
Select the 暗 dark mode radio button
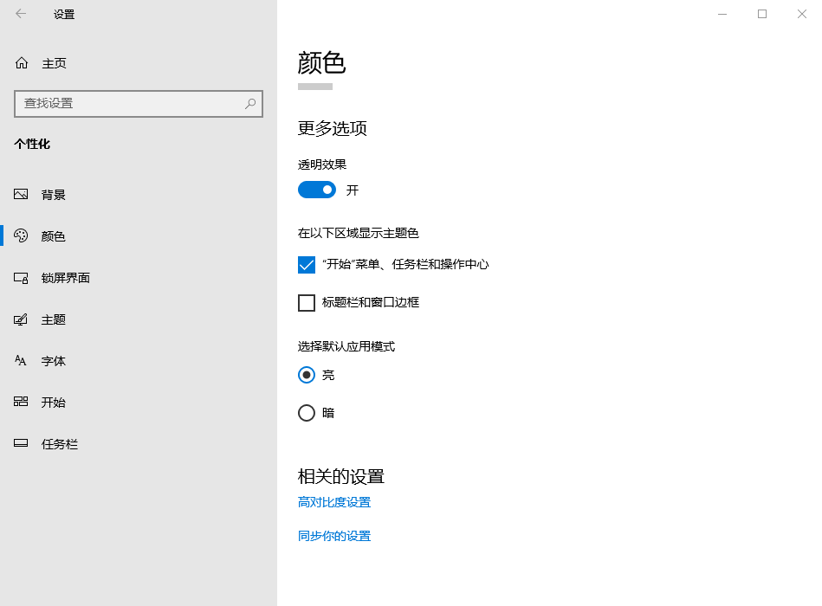pyautogui.click(x=307, y=413)
